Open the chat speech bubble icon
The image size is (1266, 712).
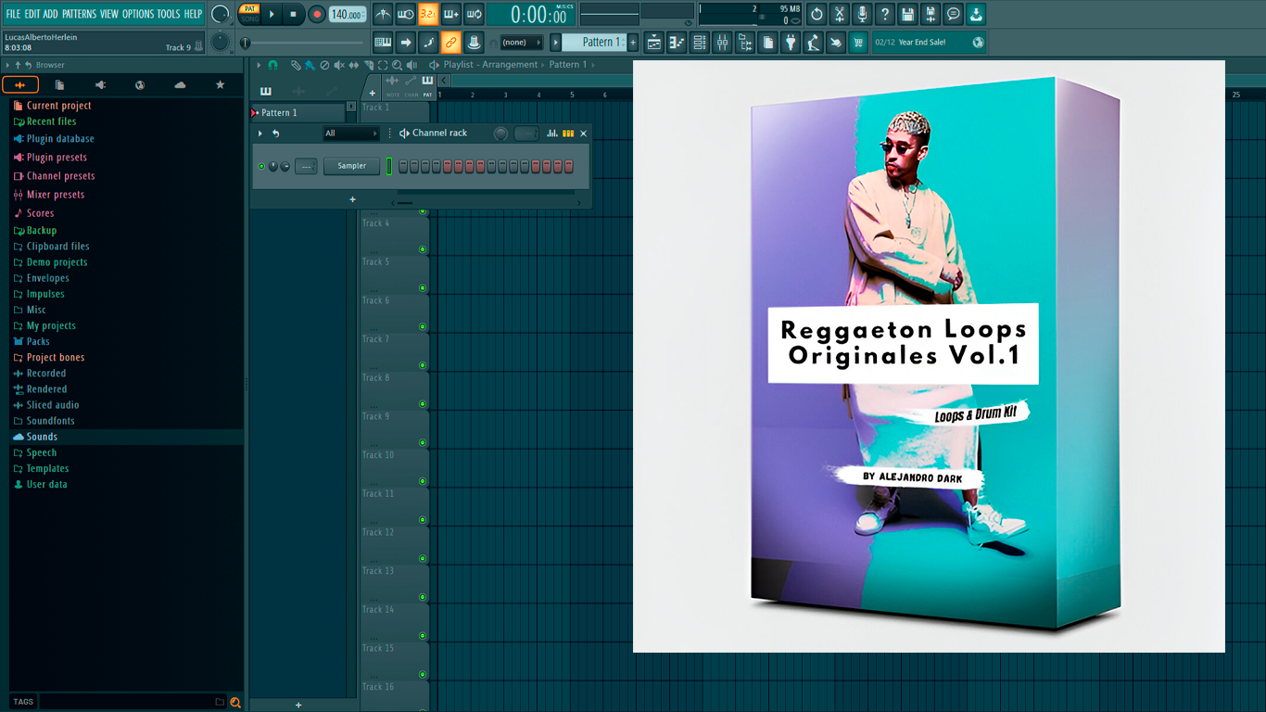pyautogui.click(x=954, y=14)
